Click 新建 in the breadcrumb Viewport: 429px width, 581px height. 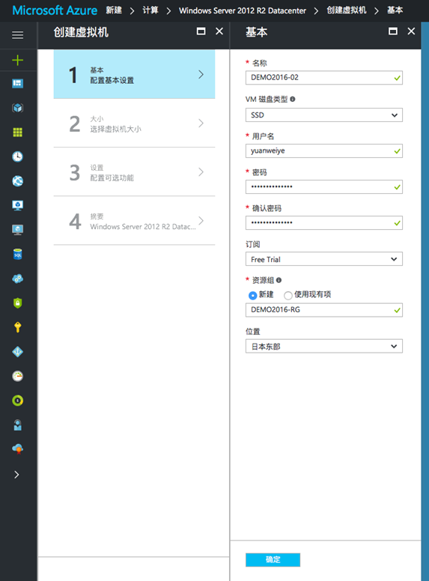coord(114,10)
